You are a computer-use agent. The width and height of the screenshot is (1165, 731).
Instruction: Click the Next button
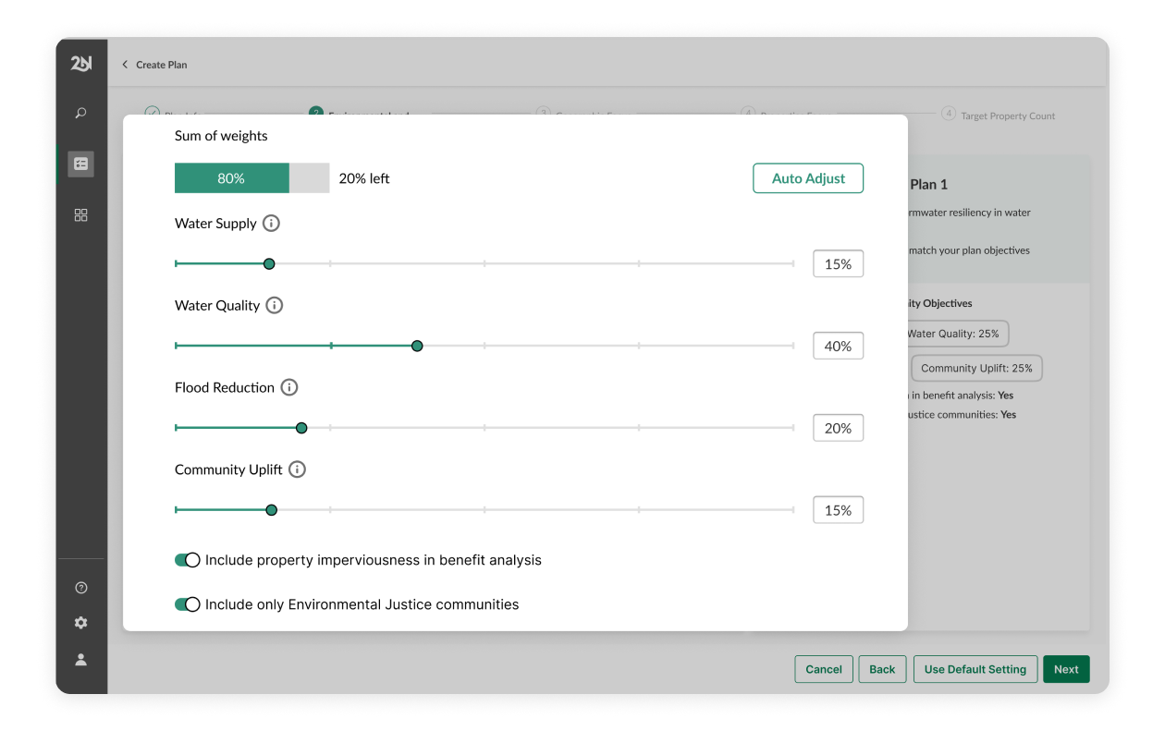coord(1065,669)
